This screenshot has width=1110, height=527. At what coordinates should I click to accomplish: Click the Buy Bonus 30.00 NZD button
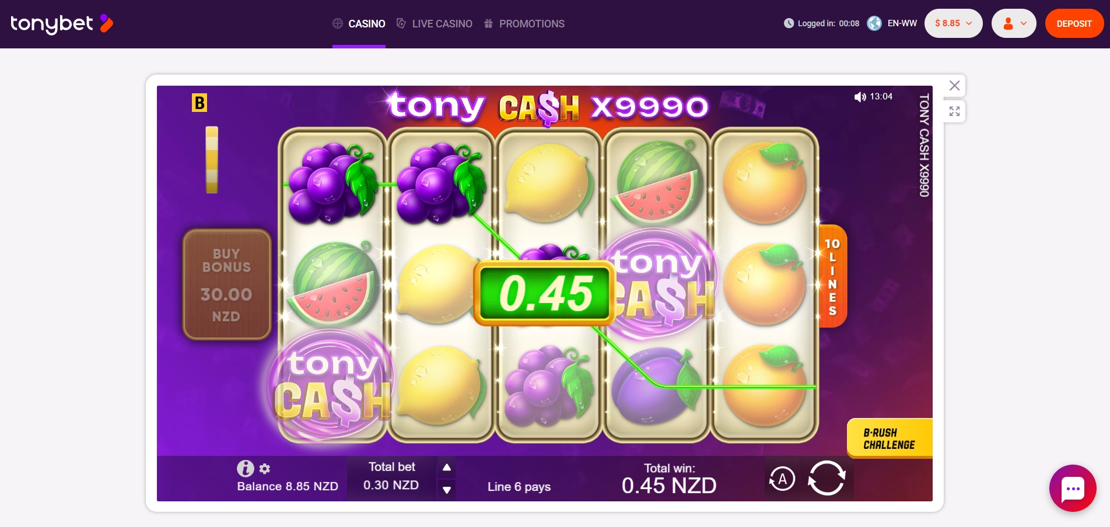tap(226, 284)
